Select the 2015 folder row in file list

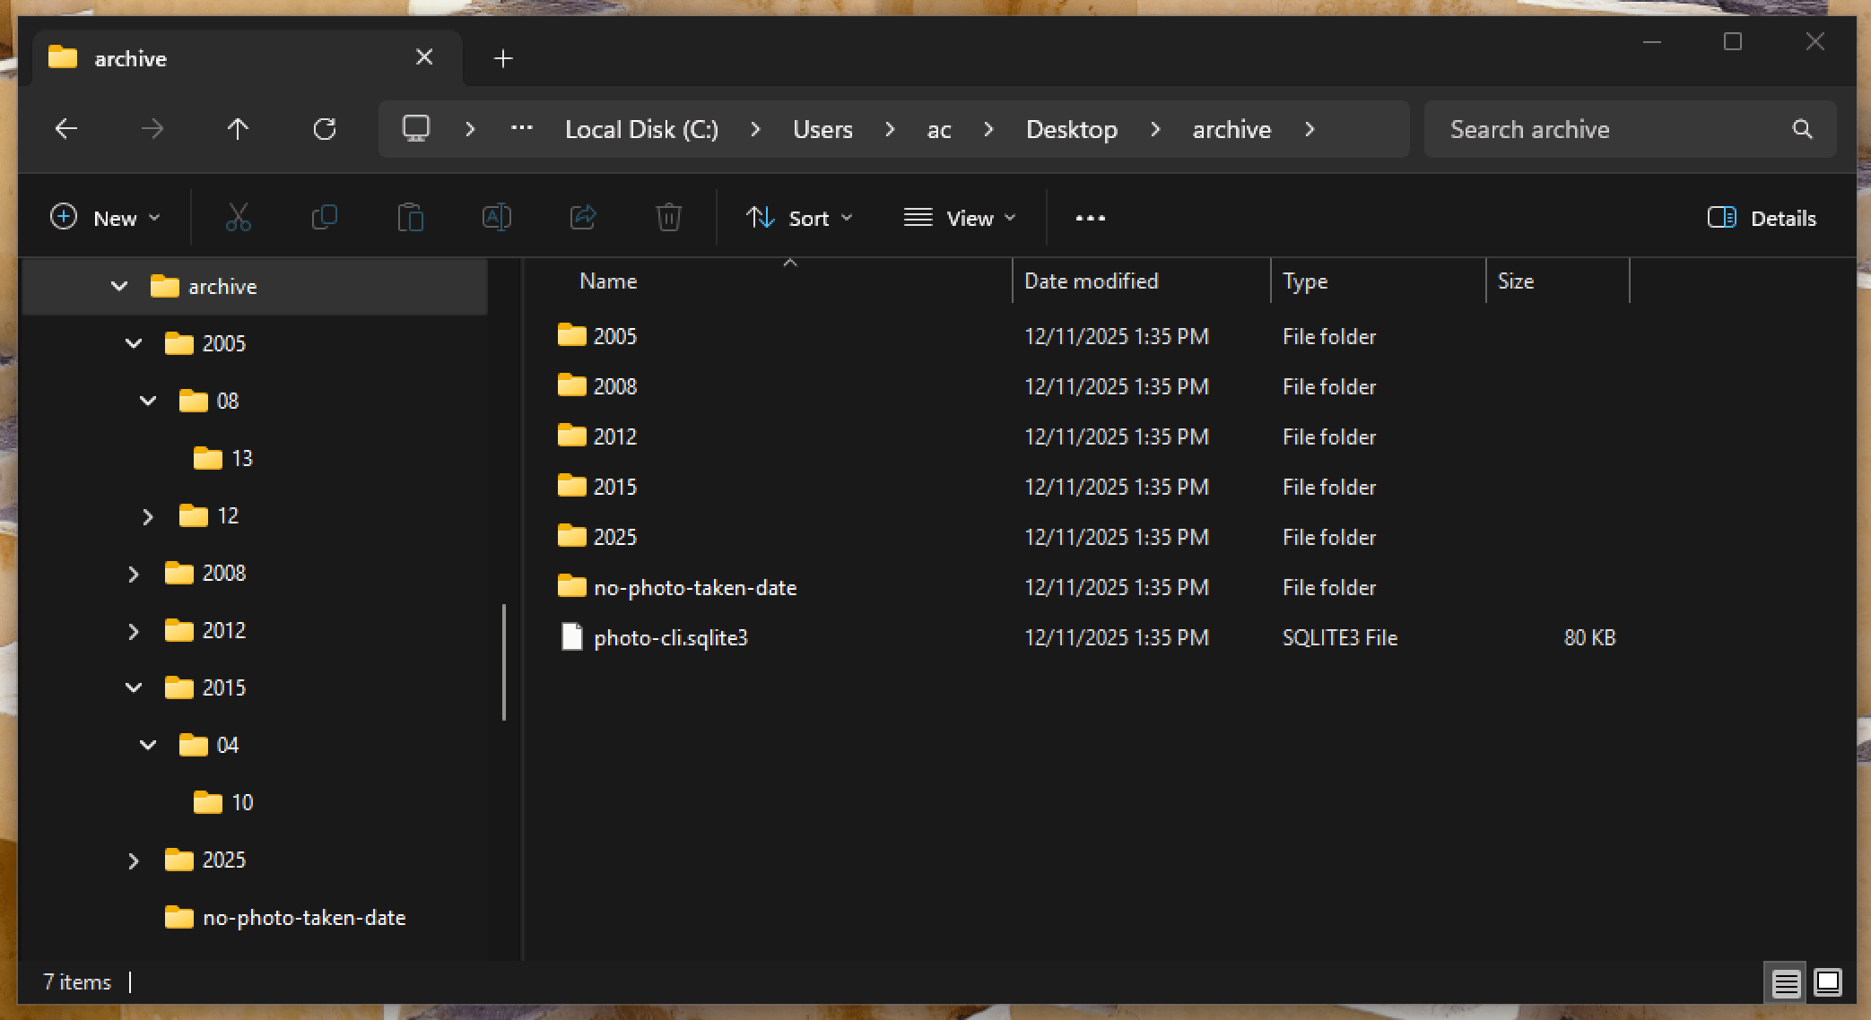(1085, 487)
